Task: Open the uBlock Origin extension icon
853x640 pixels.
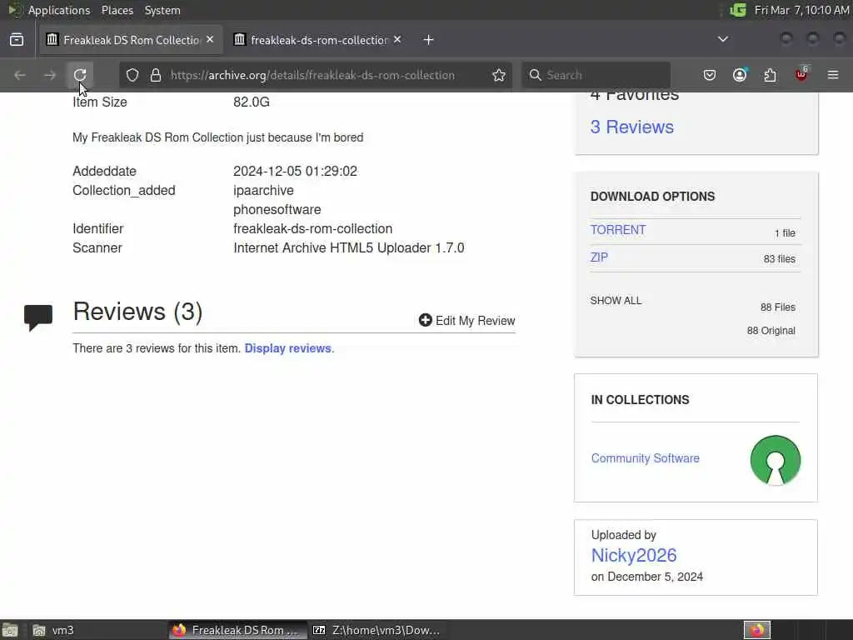Action: [801, 75]
